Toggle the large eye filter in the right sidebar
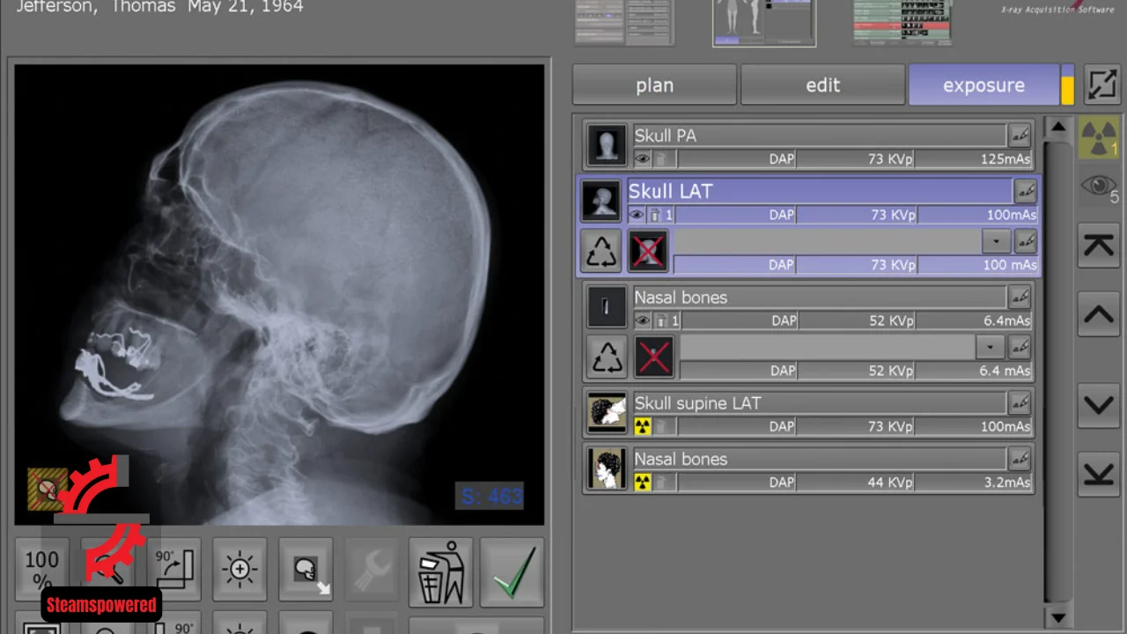Viewport: 1127px width, 634px height. (1099, 187)
